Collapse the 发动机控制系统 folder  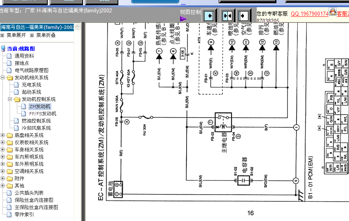[x=10, y=99]
